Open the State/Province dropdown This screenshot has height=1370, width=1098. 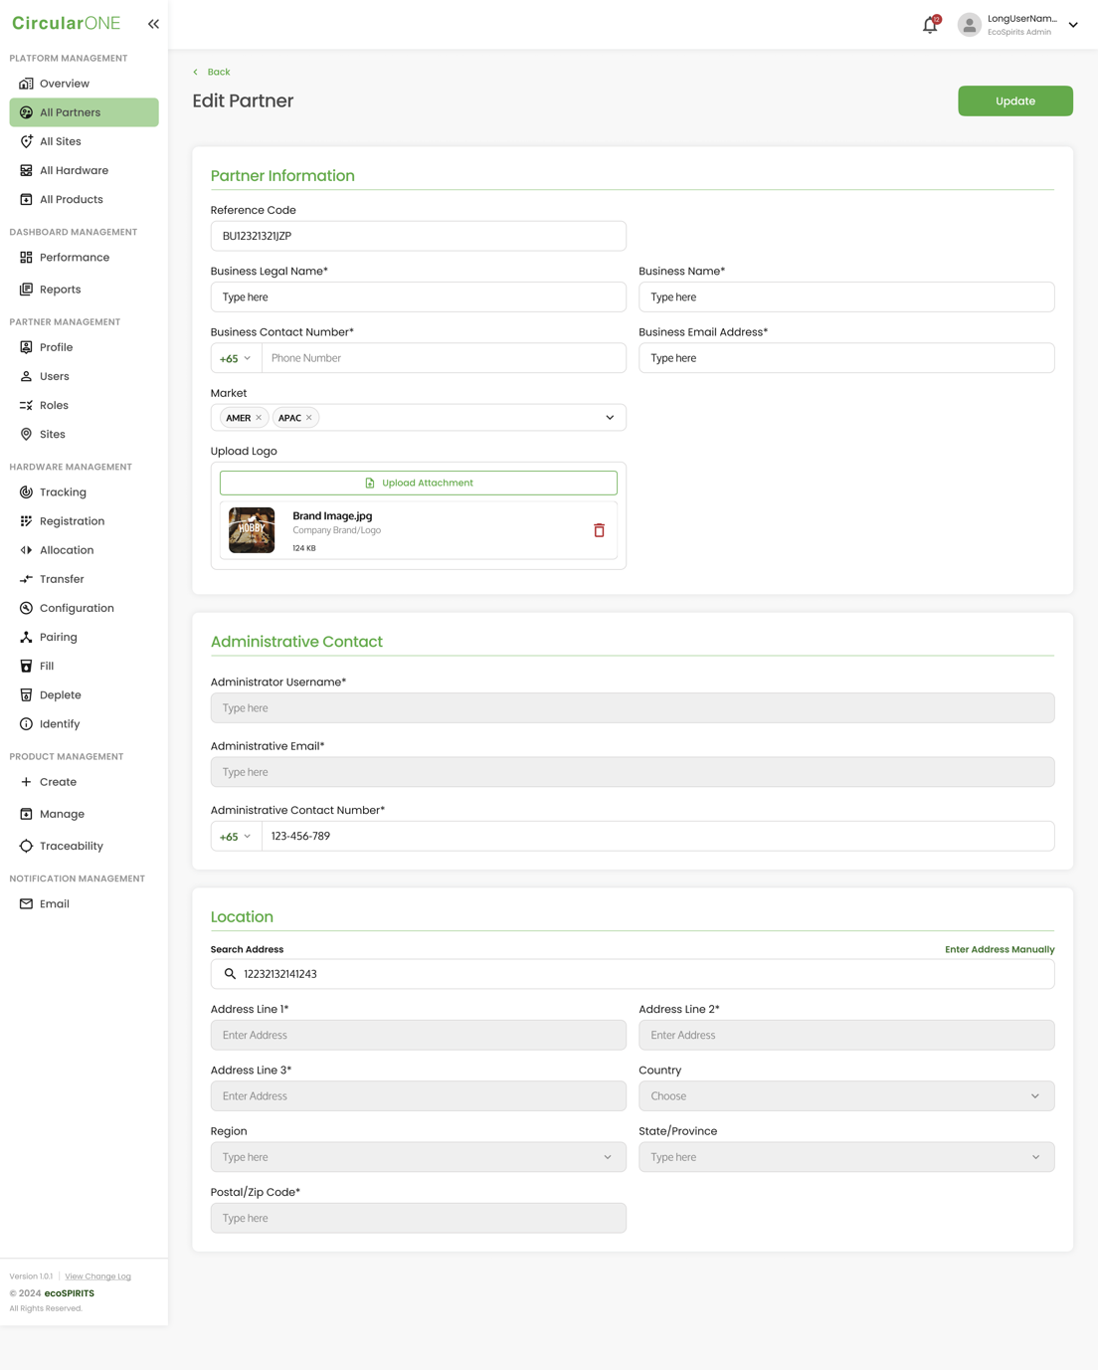click(846, 1157)
